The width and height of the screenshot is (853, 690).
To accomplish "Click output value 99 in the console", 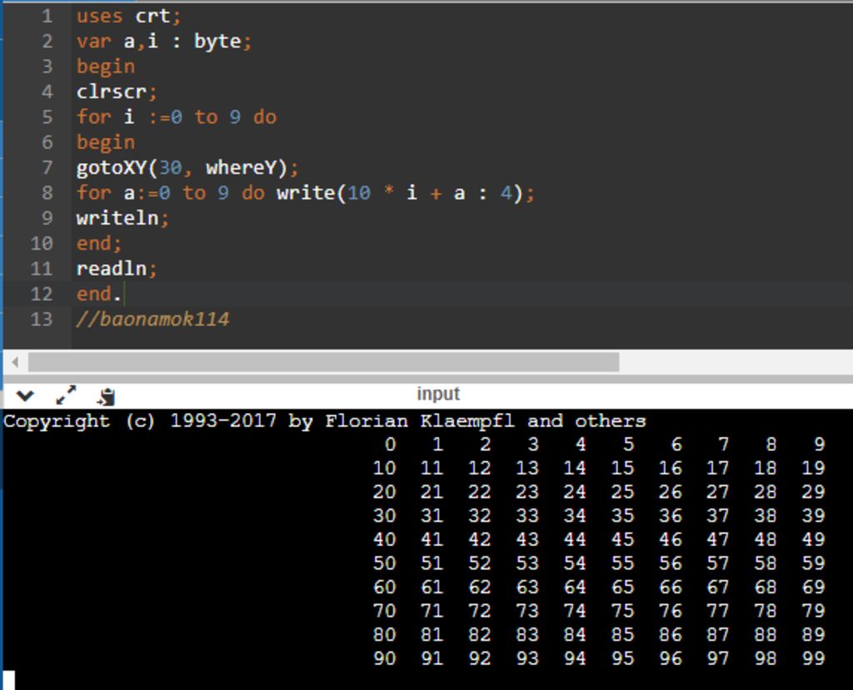I will (813, 658).
